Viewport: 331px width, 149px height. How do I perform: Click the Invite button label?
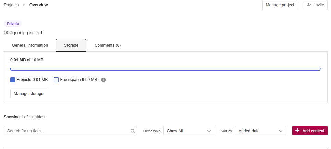[x=319, y=5]
